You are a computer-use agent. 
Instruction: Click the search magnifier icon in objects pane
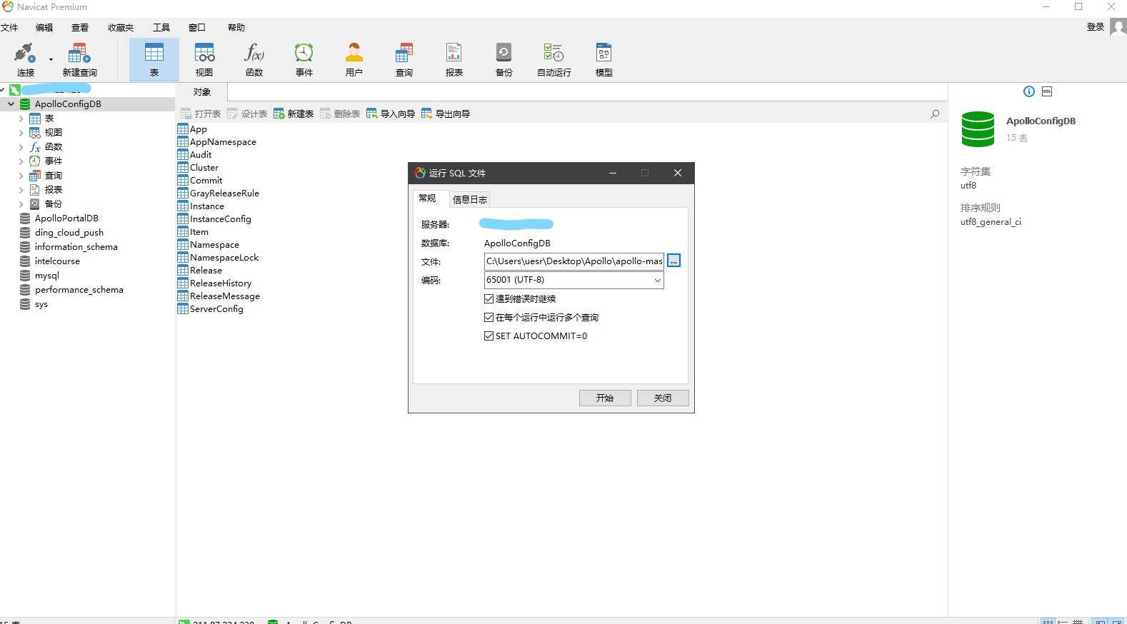[x=935, y=114]
